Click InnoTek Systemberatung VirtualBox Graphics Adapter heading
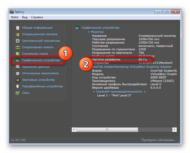The height and width of the screenshot is (153, 190). coord(132,67)
